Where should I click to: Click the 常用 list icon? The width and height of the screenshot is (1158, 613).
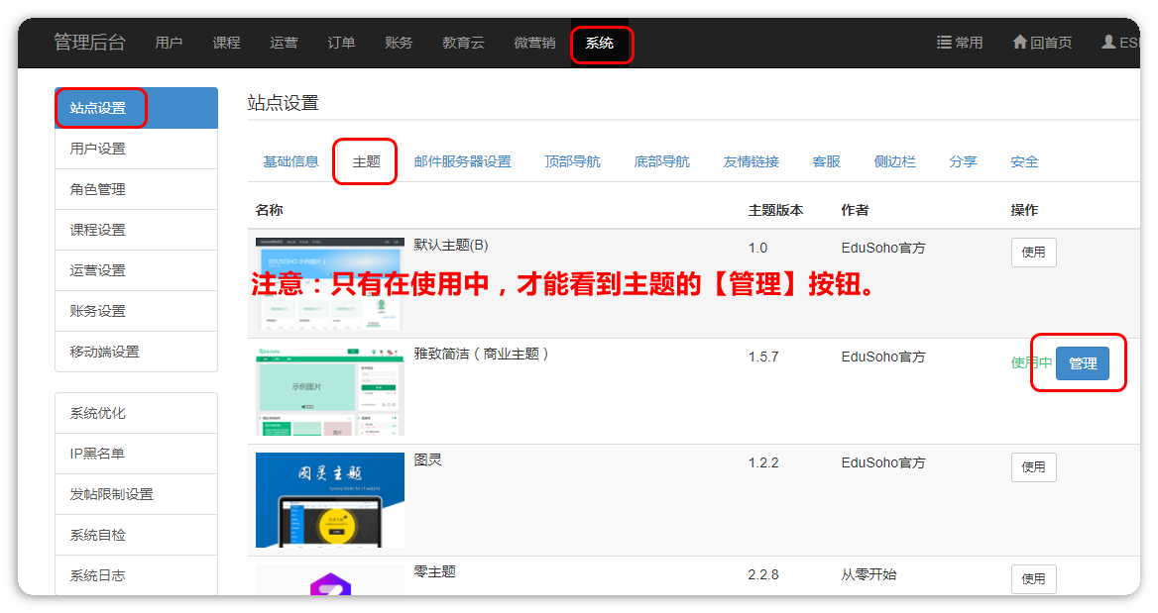(944, 43)
